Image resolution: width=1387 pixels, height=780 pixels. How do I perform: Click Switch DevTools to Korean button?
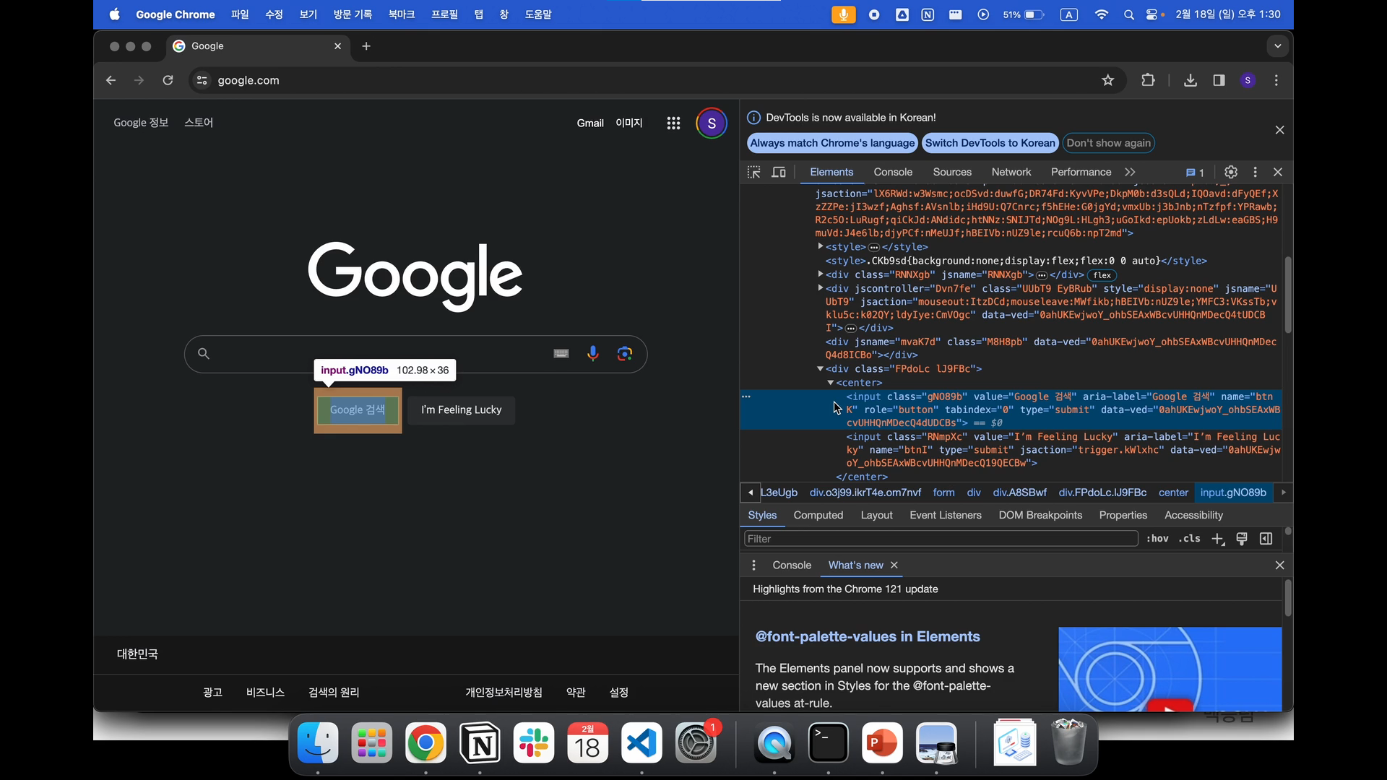tap(990, 143)
